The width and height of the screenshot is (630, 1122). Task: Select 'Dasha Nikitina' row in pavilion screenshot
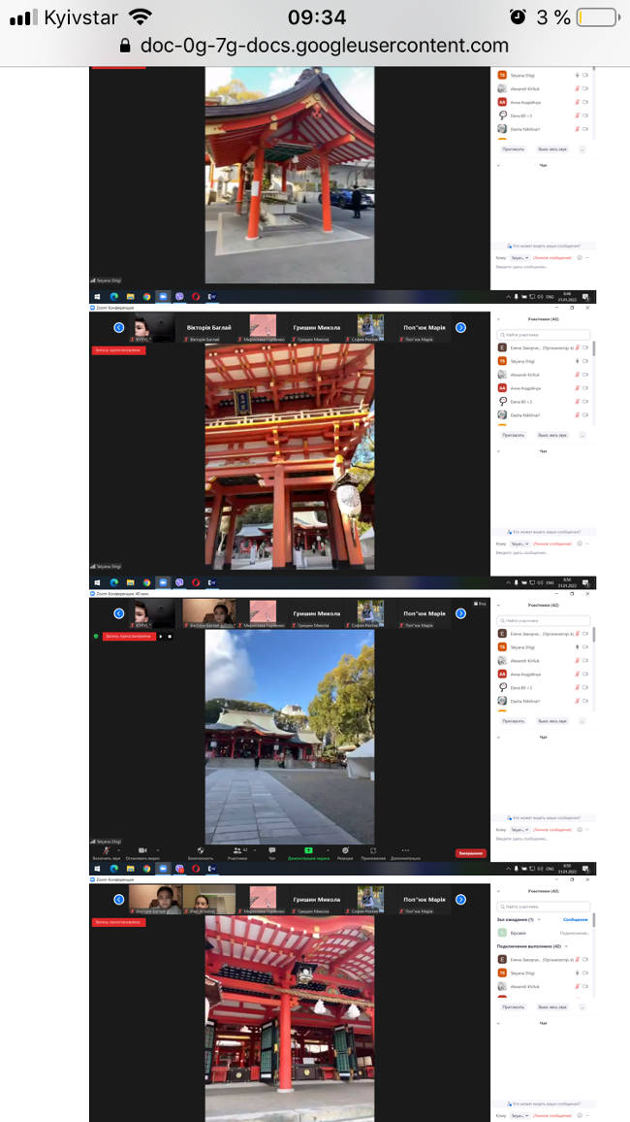coord(543,129)
